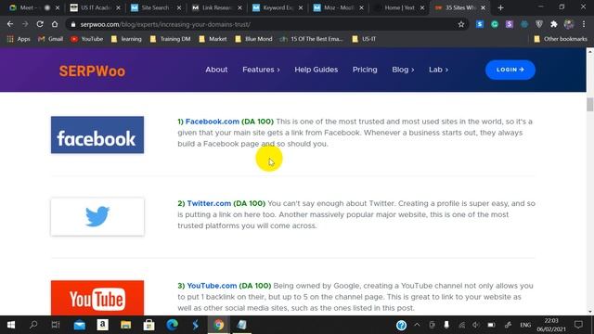Click the LOGIN button

(510, 70)
